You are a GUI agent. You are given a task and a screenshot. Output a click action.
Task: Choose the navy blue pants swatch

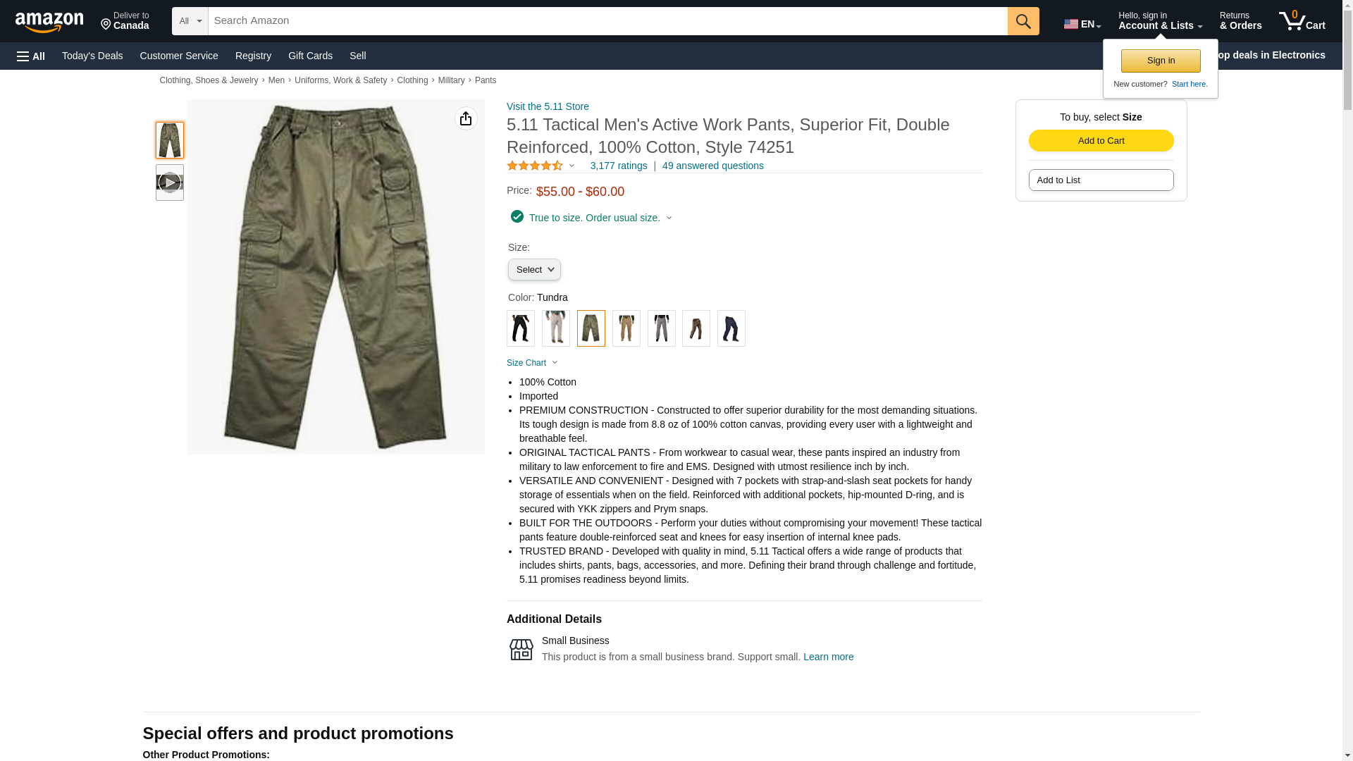pos(731,328)
